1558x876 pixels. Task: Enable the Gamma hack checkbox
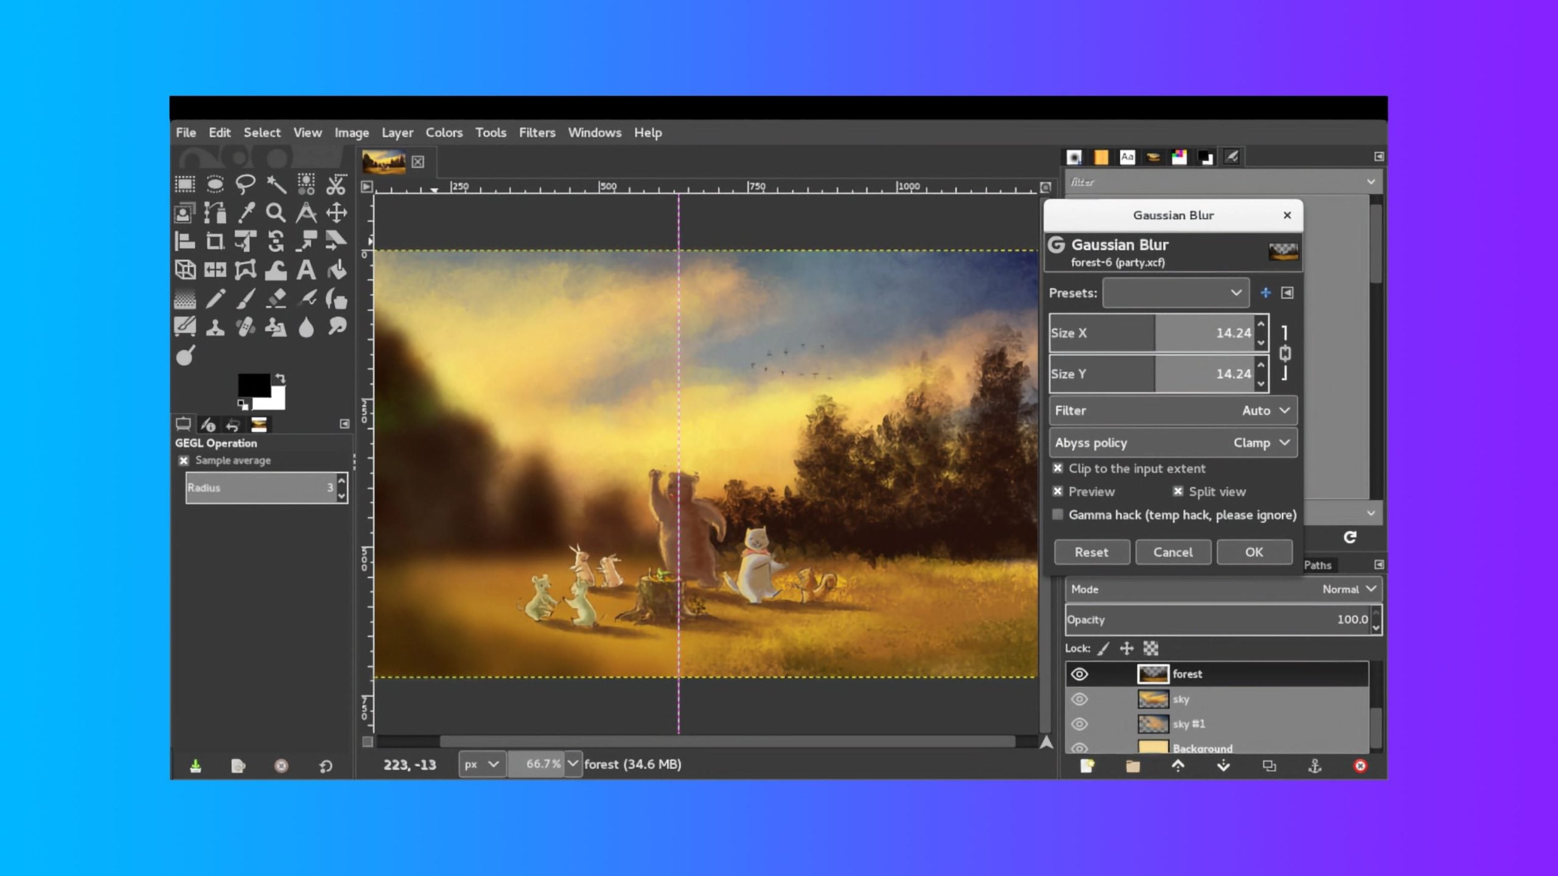(x=1058, y=515)
